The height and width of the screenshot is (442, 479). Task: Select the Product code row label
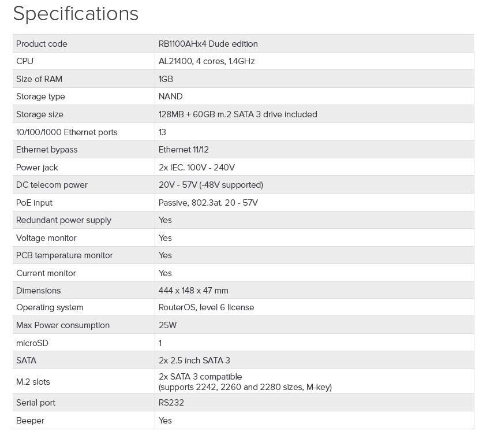click(x=42, y=44)
